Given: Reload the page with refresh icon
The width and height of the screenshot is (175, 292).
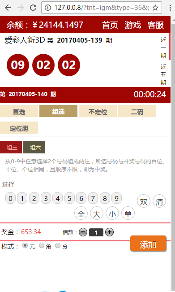Looking at the screenshot, I should point(33,8).
